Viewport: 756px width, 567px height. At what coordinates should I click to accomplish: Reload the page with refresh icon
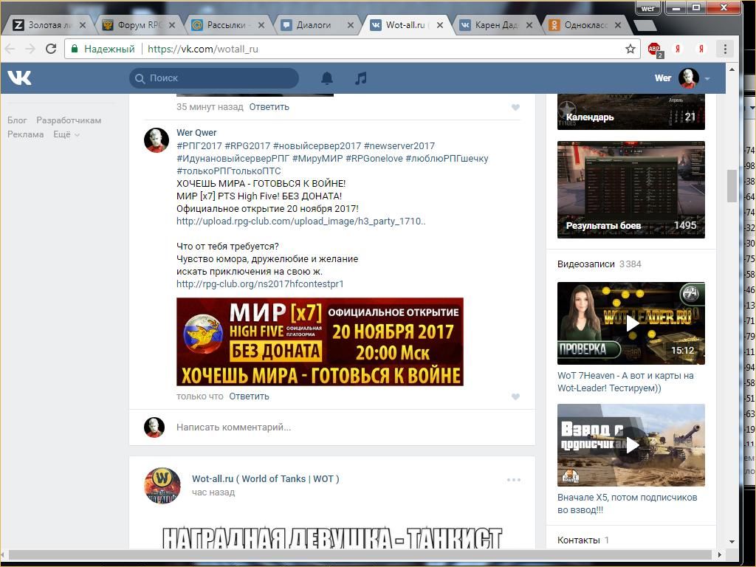pyautogui.click(x=51, y=49)
